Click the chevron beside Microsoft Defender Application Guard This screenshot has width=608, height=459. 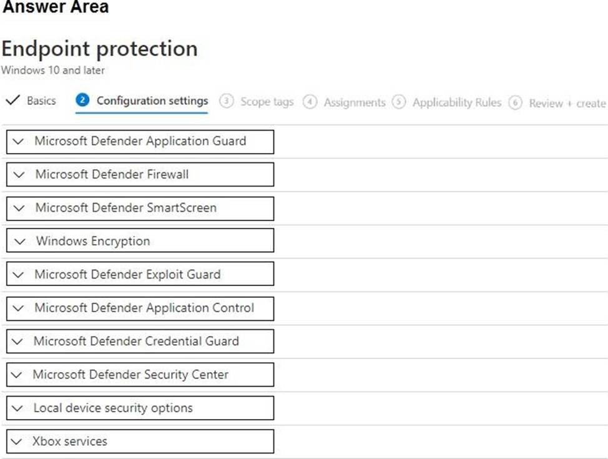pos(17,142)
